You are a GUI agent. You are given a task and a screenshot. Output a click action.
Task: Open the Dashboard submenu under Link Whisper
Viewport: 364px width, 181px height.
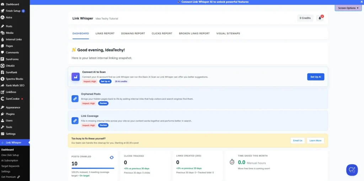7,150
